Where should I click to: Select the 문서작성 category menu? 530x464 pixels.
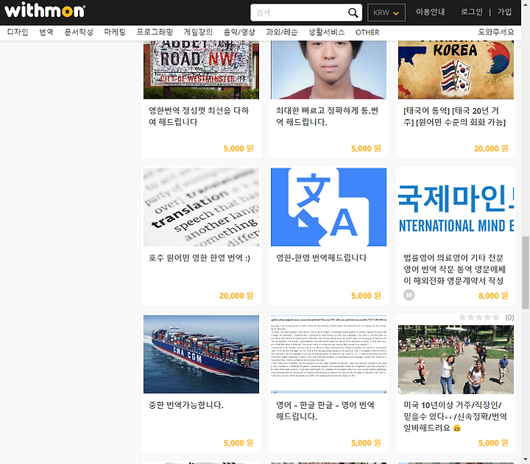[x=79, y=32]
